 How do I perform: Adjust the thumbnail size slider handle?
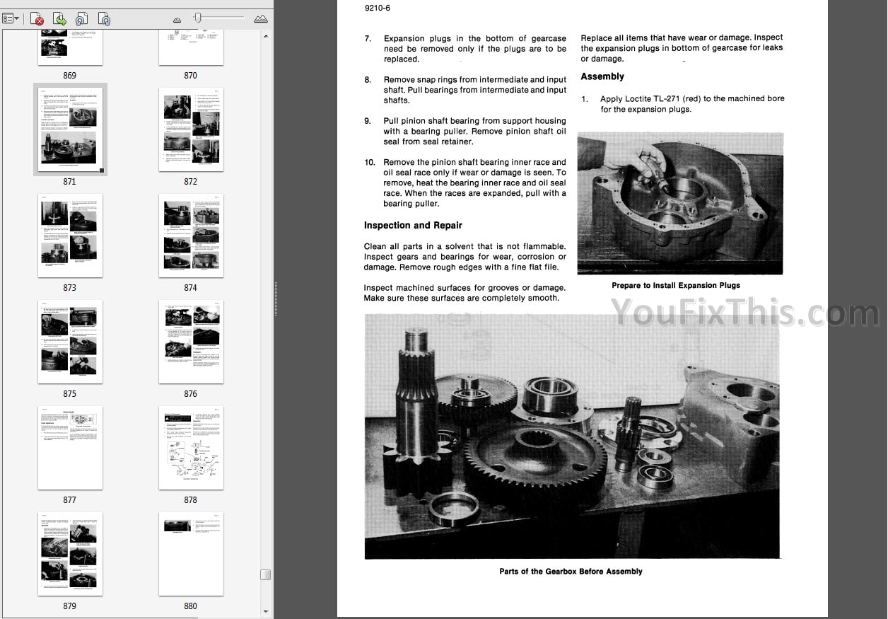pyautogui.click(x=199, y=18)
